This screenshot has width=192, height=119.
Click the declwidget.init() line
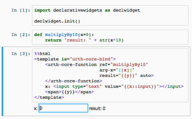point(57,21)
